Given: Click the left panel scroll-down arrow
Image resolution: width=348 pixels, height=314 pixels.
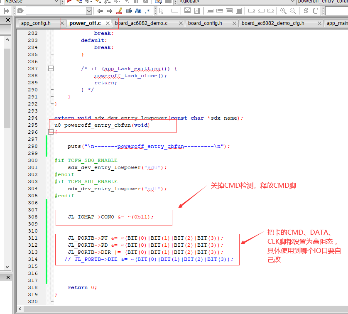Looking at the screenshot, I should tap(7, 267).
